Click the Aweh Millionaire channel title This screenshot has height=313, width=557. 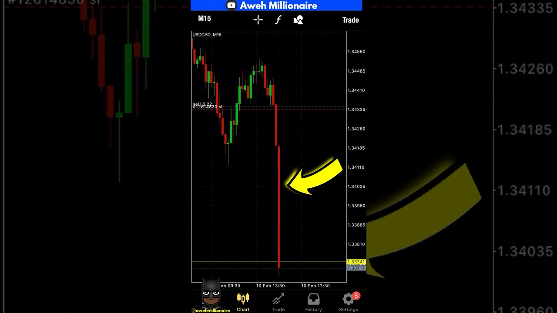pyautogui.click(x=278, y=6)
